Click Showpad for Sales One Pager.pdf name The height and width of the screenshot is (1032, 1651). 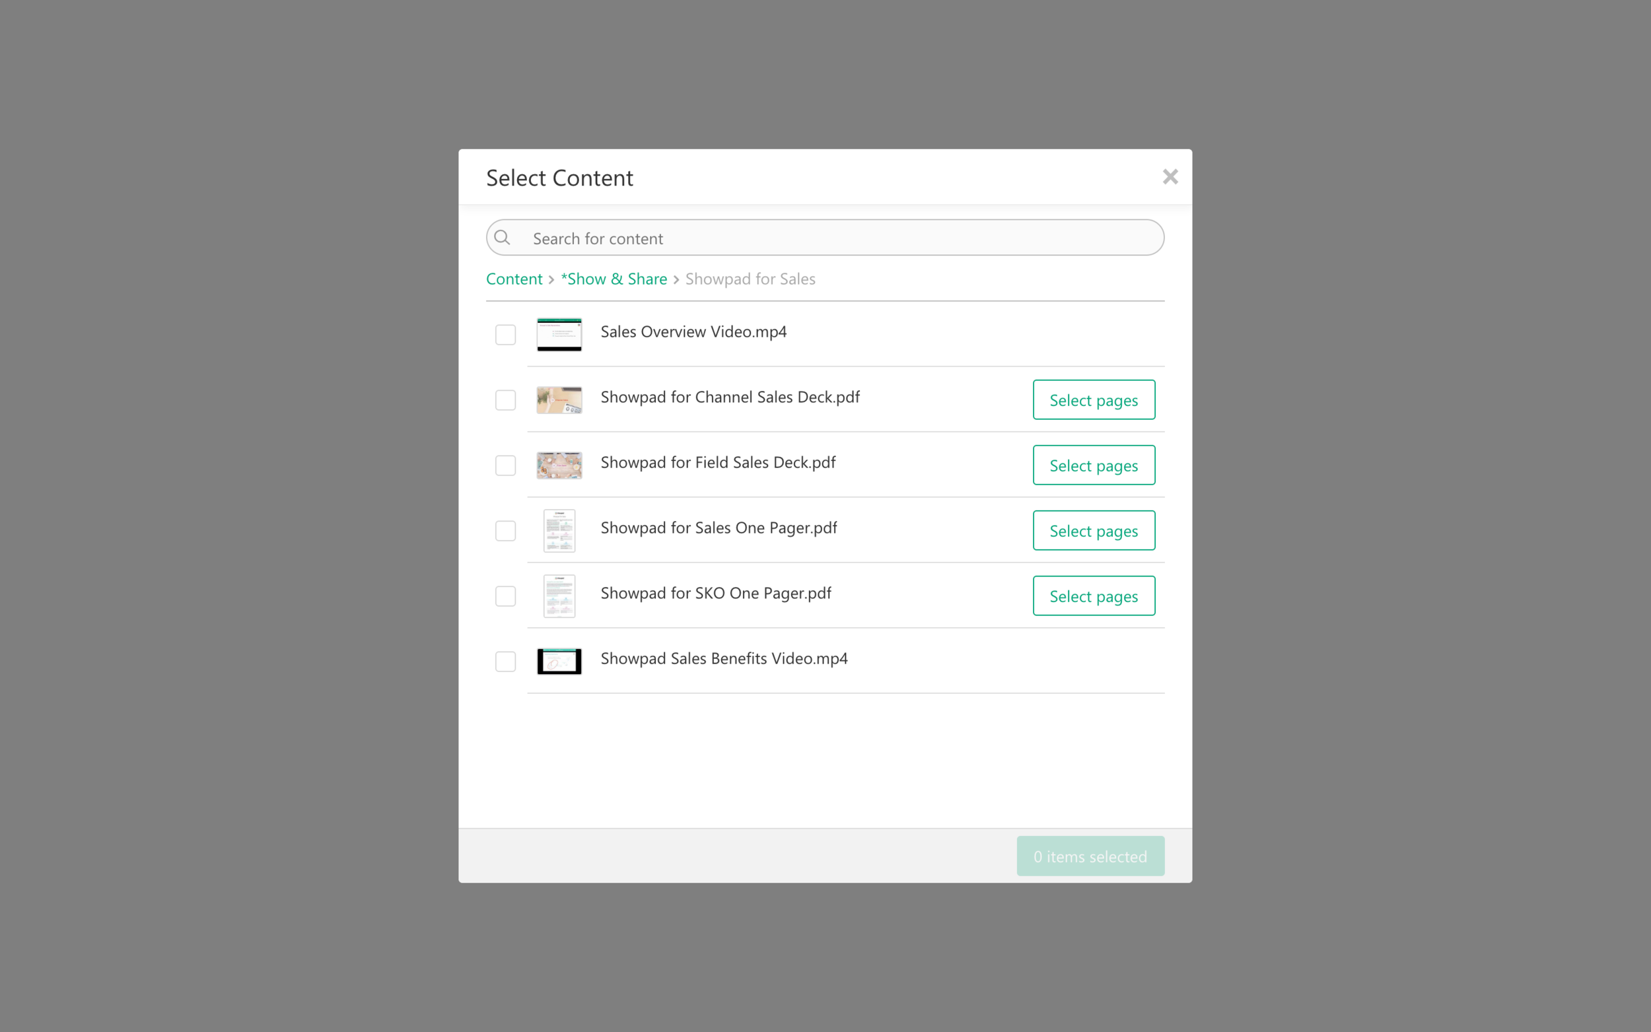pos(718,528)
